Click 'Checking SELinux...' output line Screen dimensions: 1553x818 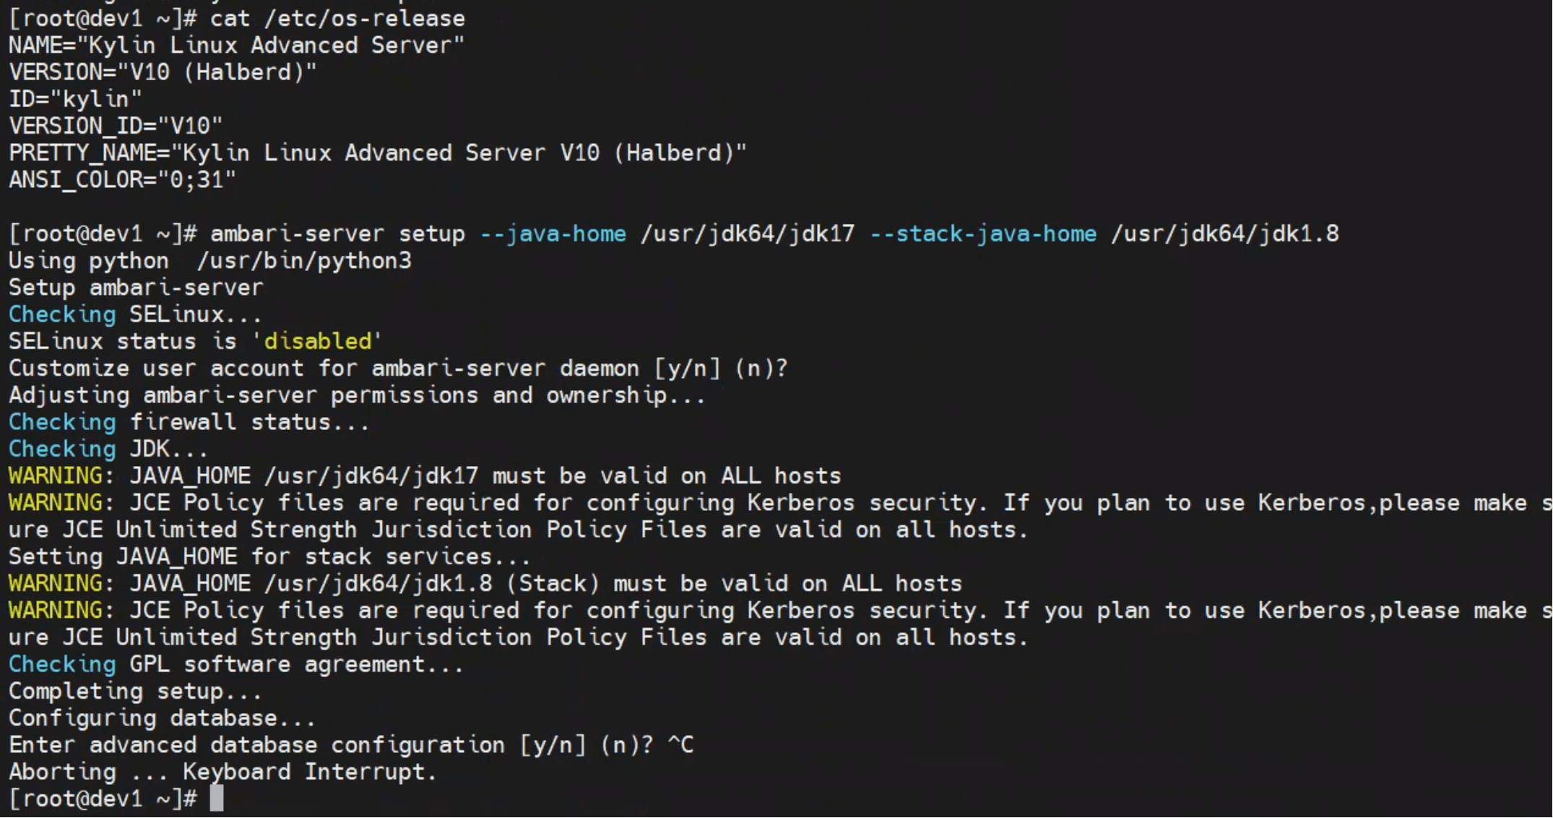[x=134, y=314]
